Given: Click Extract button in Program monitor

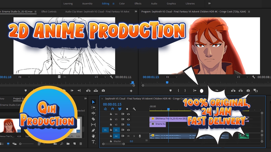Looking at the screenshot, I should point(241,90).
